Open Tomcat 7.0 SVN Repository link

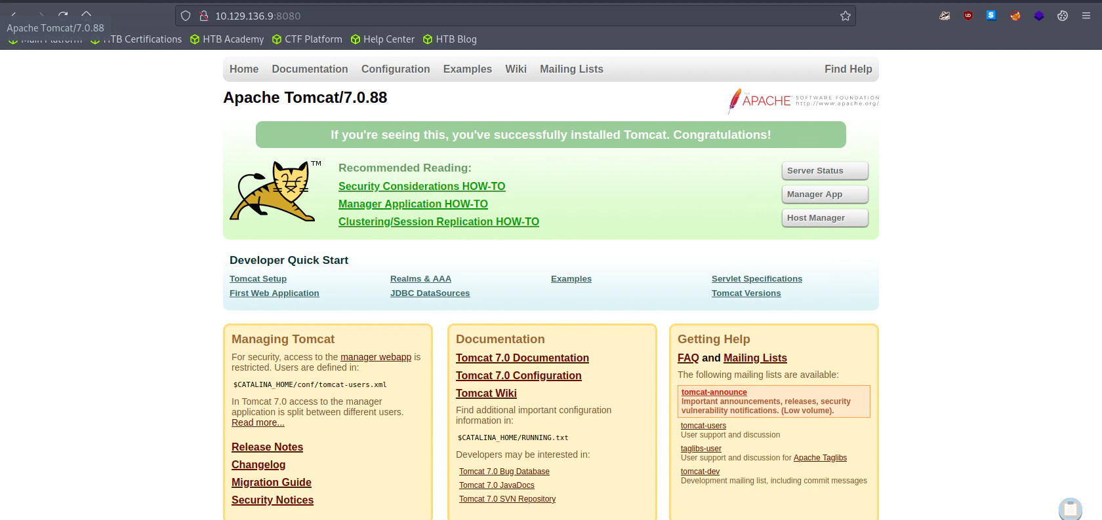click(507, 499)
